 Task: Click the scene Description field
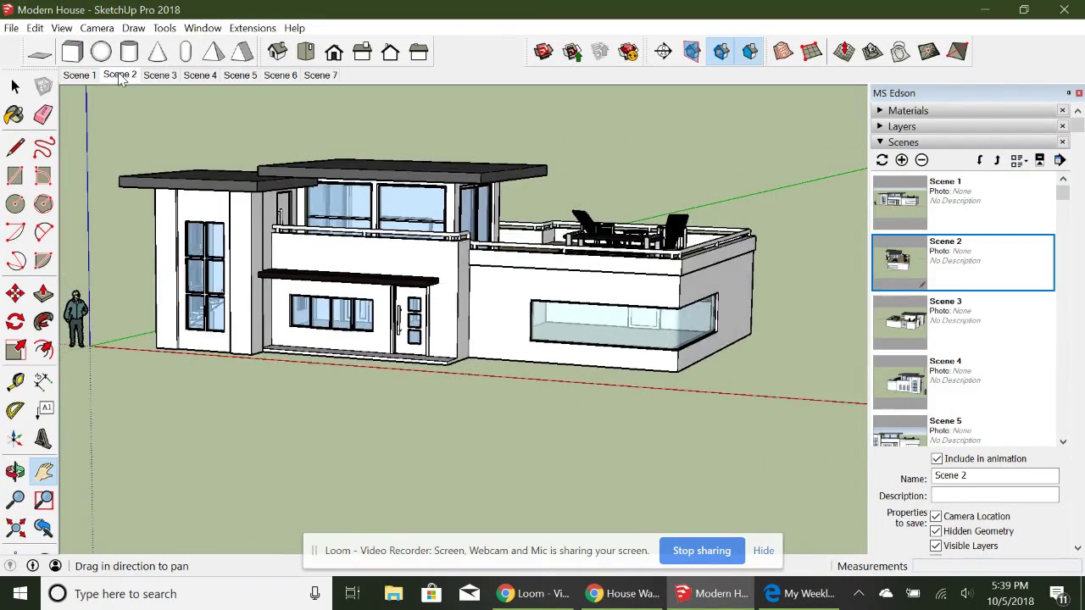click(x=995, y=496)
